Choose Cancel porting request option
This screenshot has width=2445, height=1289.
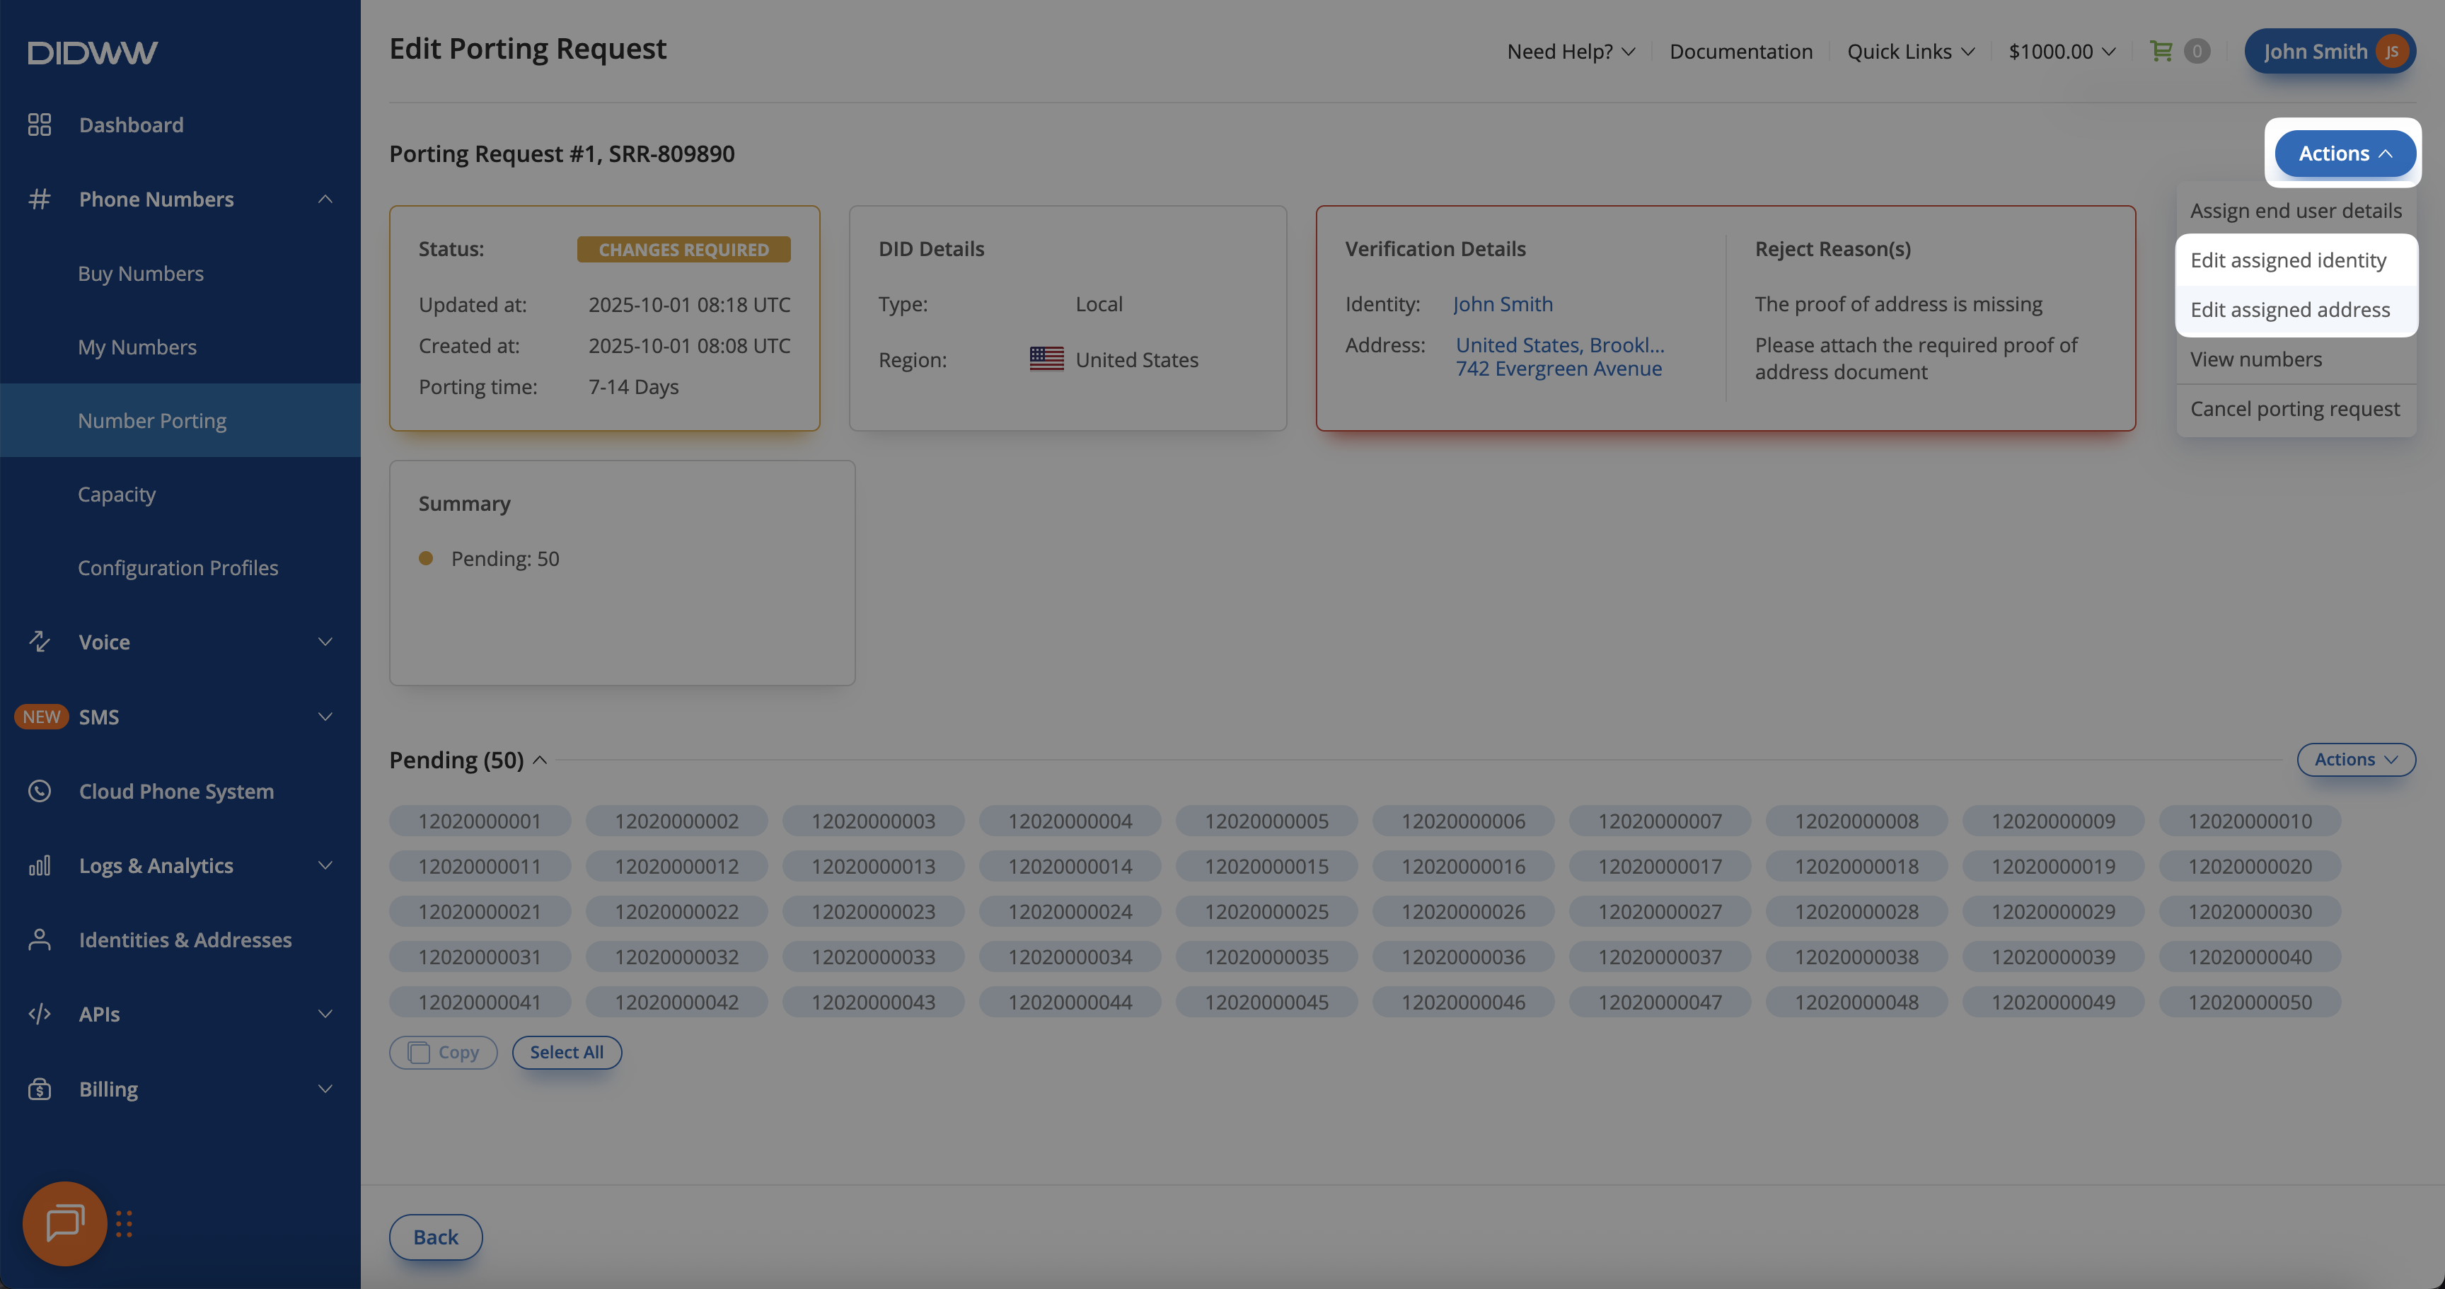[2294, 409]
